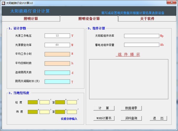The height and width of the screenshot is (131, 178).
Task: Click the first 纬度 degrees field
Action: (x=33, y=112)
